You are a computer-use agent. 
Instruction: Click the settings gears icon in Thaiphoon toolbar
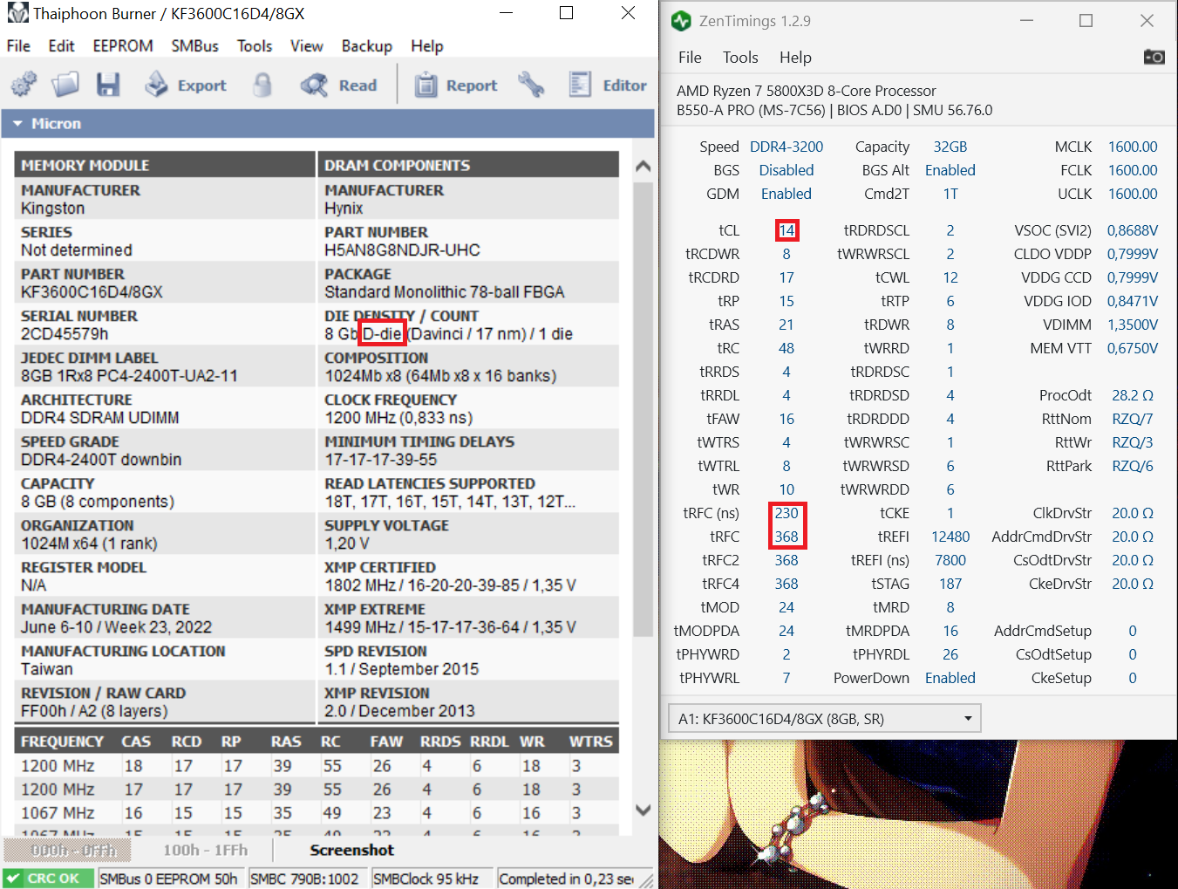[x=24, y=85]
